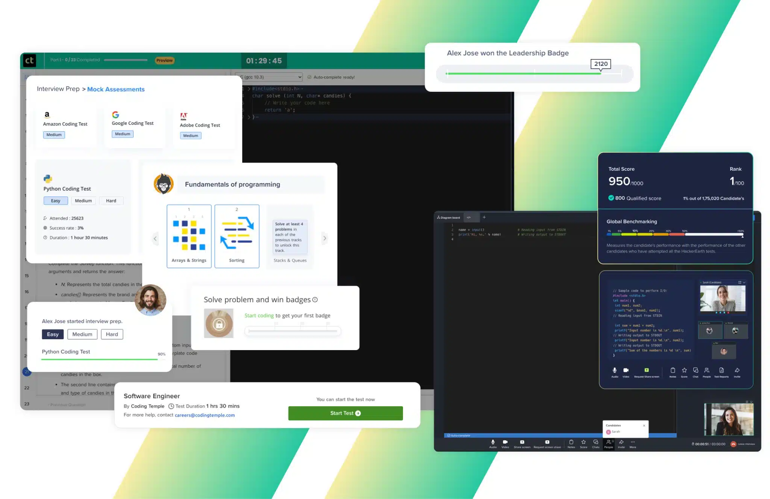
Task: Click Sarah in the Candidates list
Action: 613,432
